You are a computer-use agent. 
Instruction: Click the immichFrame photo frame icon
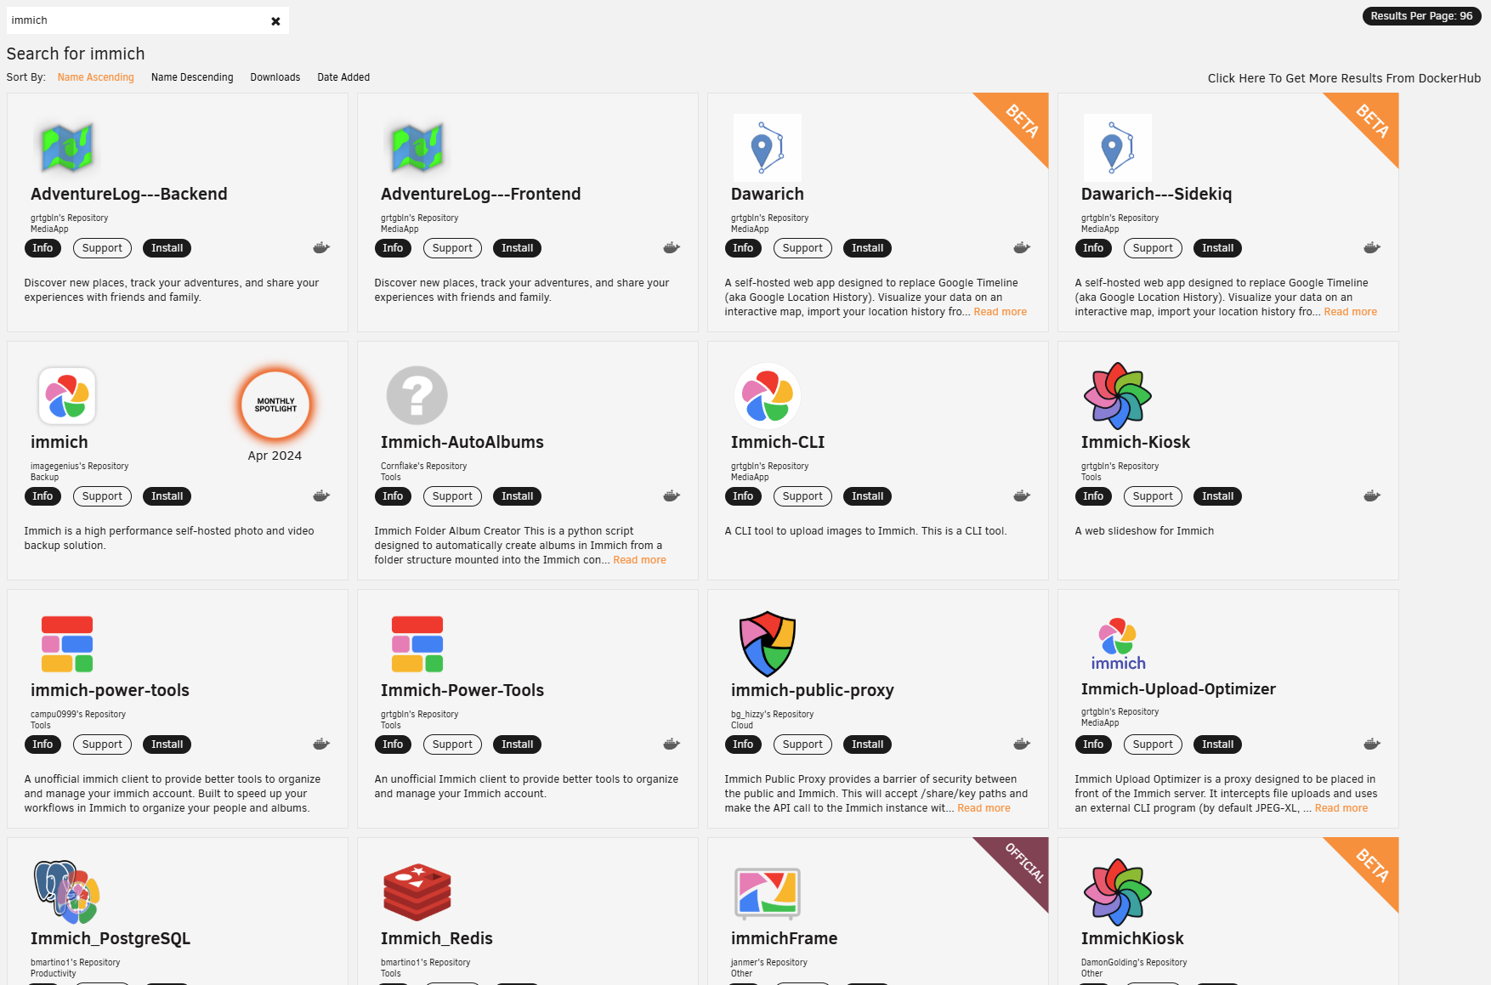pos(767,892)
